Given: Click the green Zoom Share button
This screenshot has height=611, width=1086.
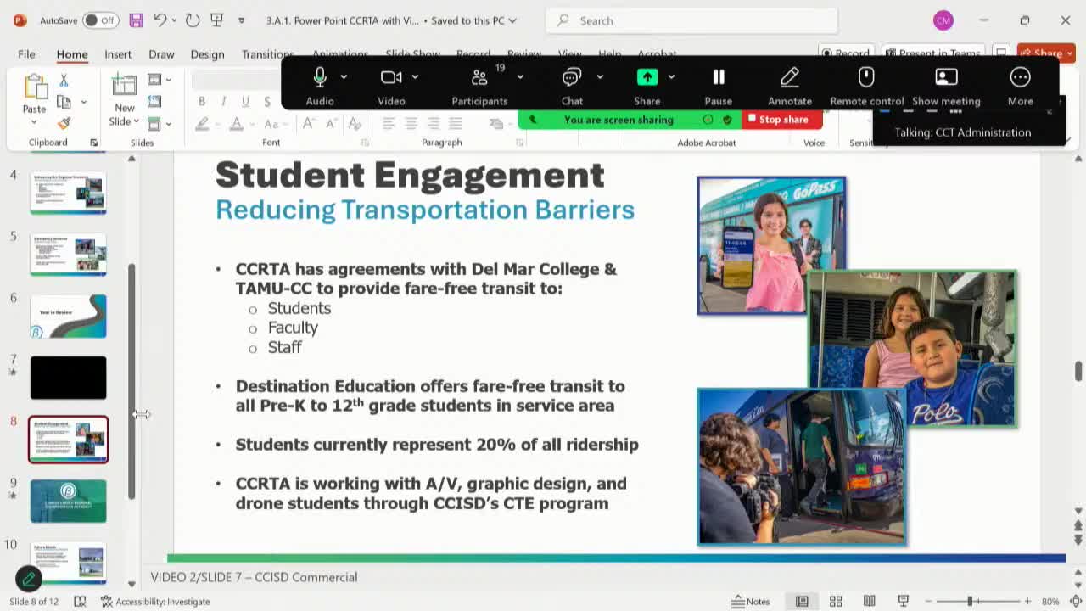Looking at the screenshot, I should pos(647,85).
